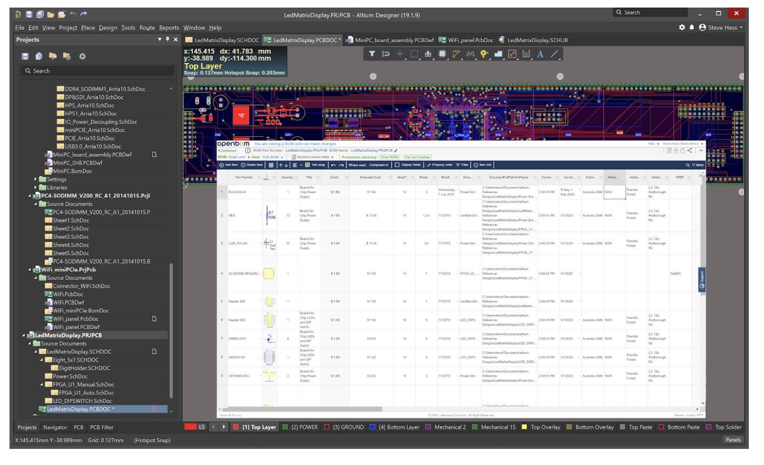Select the Tune Length squiggle tool
The image size is (764, 465).
tap(470, 54)
